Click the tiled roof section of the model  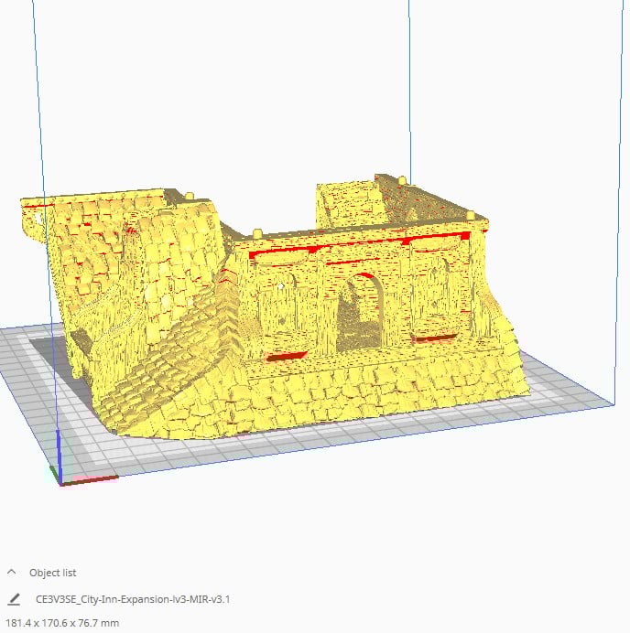point(121,258)
